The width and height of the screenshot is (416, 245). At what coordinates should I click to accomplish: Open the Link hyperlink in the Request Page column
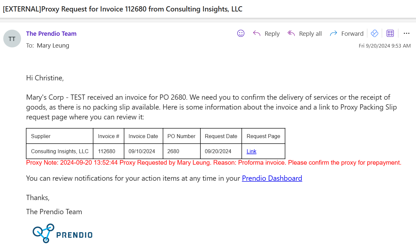(x=251, y=151)
